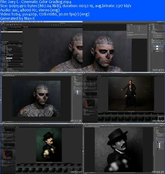Toggle the Show Enabled Only checkbox at 00:07:28
165x174 pixels.
(1, 42)
